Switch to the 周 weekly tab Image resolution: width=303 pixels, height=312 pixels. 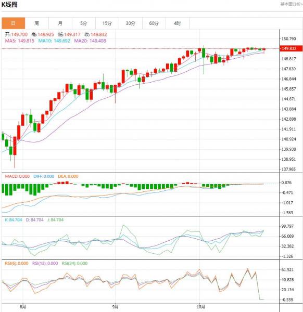[x=37, y=23]
